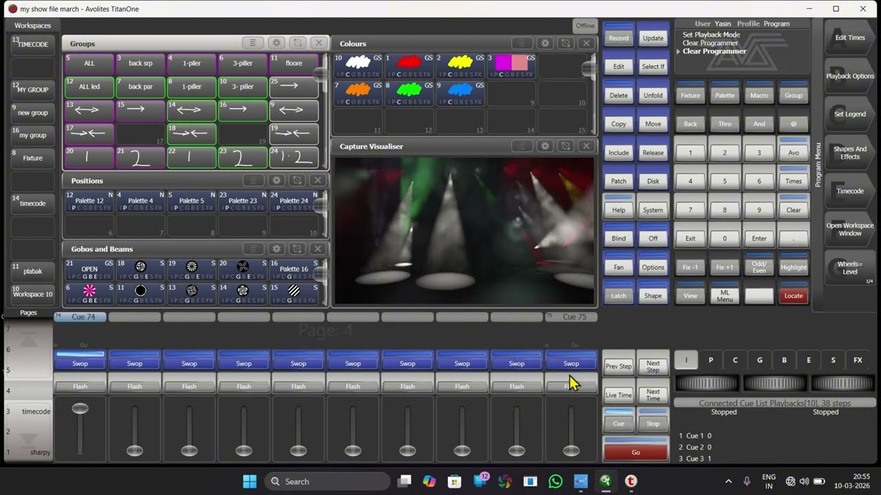Choose gobo palette 14
The width and height of the screenshot is (881, 495).
click(x=242, y=294)
